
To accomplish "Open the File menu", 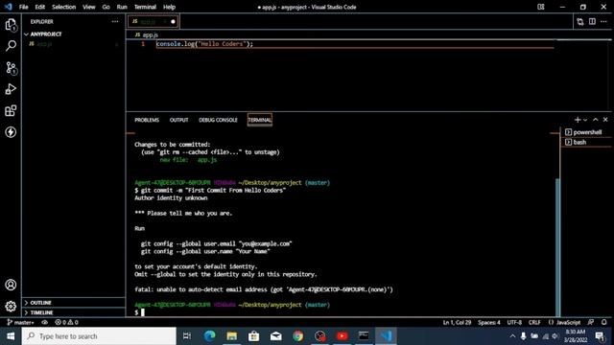I will pos(23,7).
